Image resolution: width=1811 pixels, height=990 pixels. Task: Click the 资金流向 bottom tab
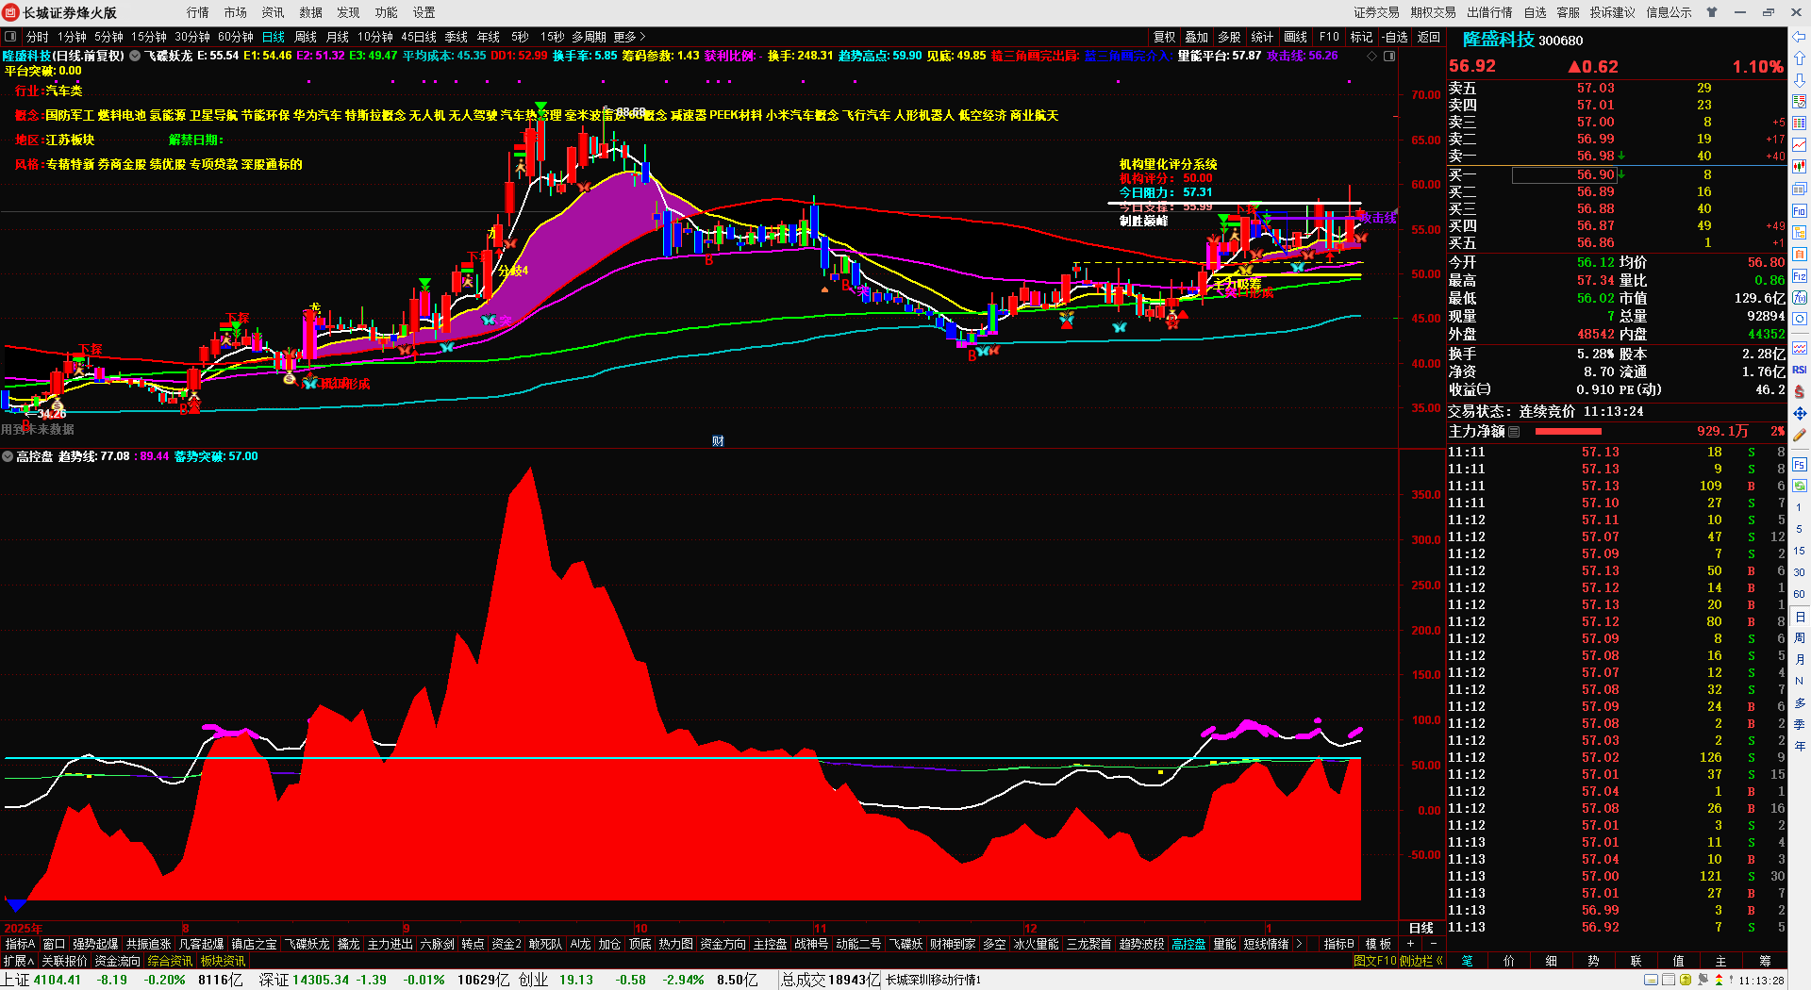117,961
